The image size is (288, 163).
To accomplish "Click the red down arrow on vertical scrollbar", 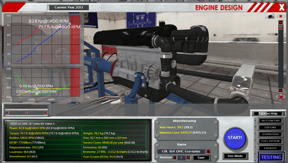I will click(280, 91).
